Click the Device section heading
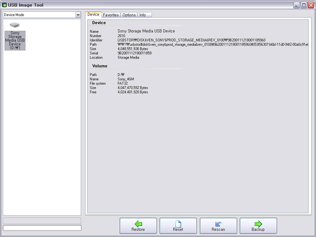This screenshot has height=237, width=316. pyautogui.click(x=99, y=23)
